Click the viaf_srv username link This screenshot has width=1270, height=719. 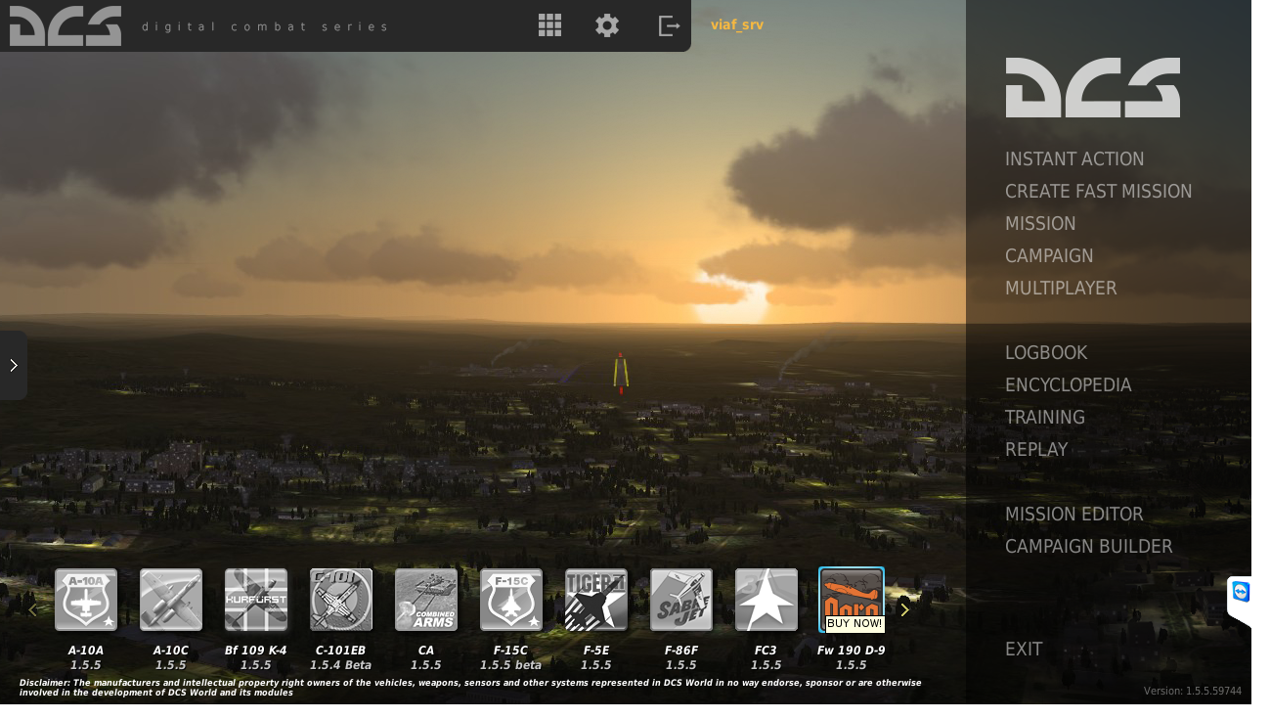tap(737, 25)
